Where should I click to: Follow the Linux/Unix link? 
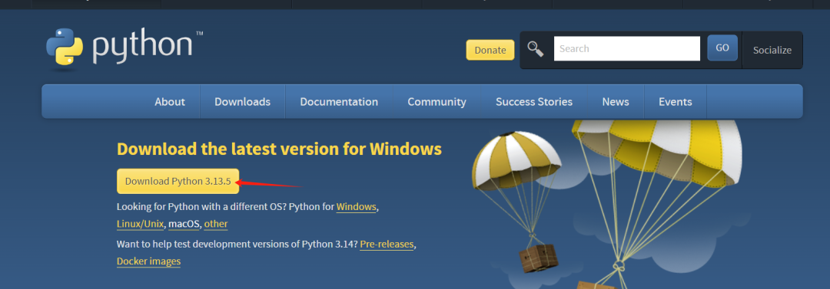[x=141, y=224]
